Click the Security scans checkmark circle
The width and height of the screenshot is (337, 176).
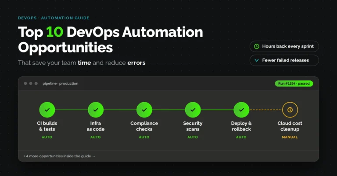[193, 110]
